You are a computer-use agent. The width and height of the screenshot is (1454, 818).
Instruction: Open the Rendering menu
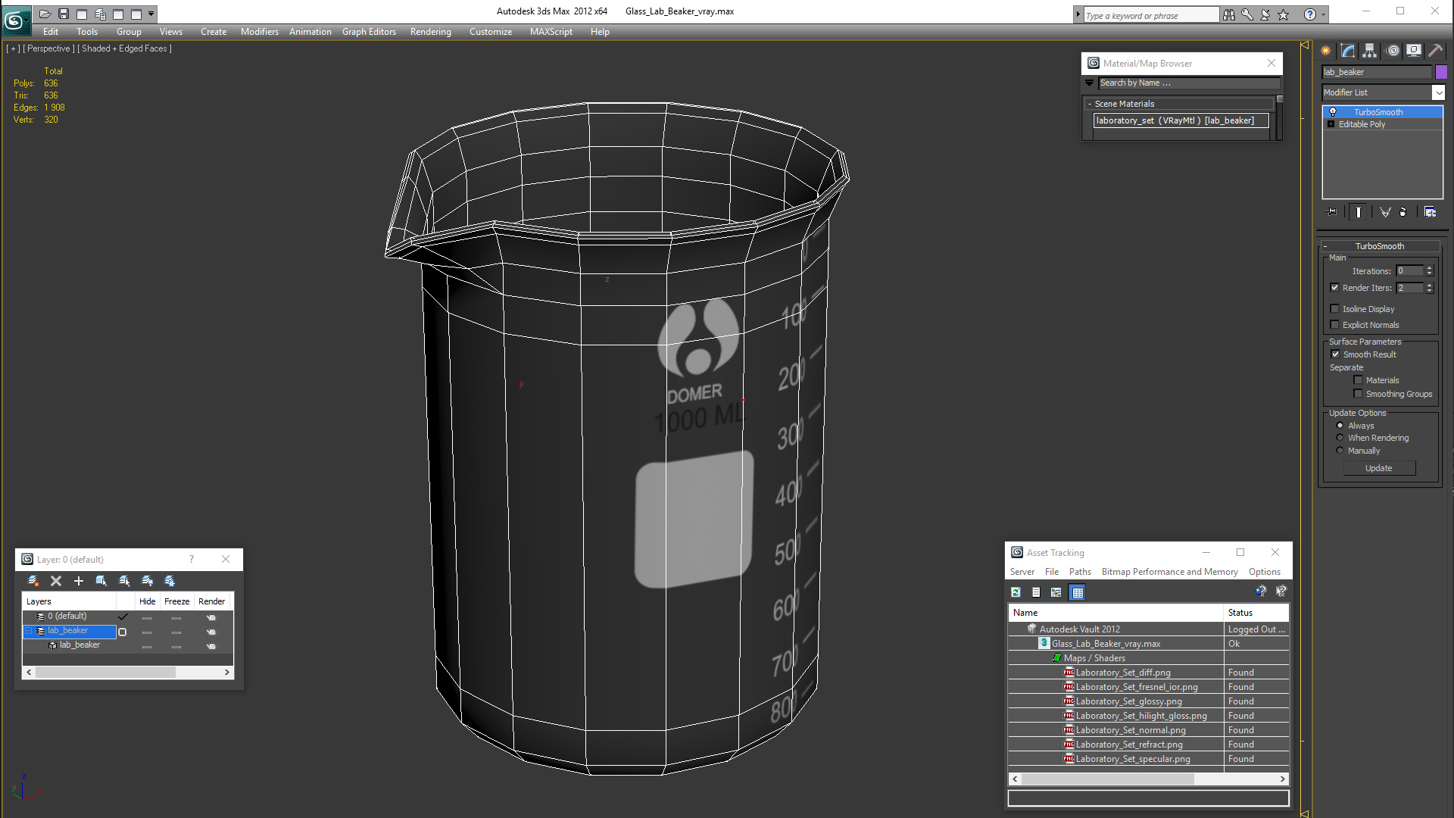(x=430, y=32)
